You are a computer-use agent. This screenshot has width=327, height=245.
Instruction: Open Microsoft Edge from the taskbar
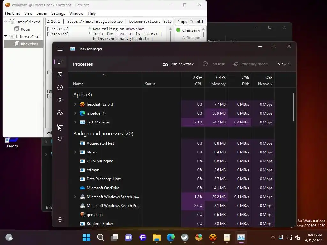coord(171,237)
